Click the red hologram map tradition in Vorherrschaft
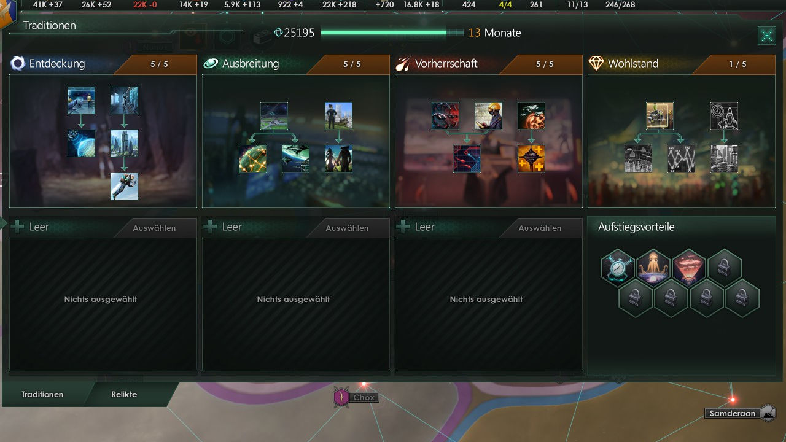The height and width of the screenshot is (442, 786). tap(467, 158)
